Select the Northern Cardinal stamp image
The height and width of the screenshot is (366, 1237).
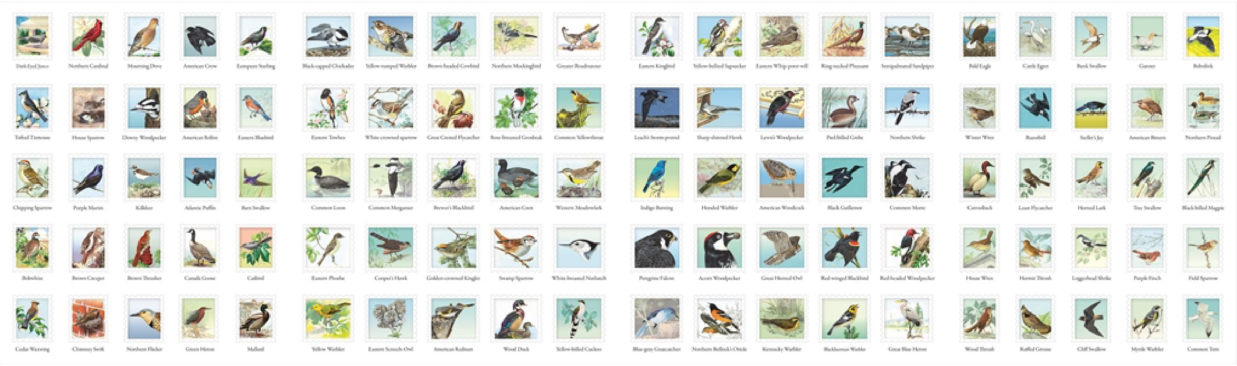tap(88, 36)
